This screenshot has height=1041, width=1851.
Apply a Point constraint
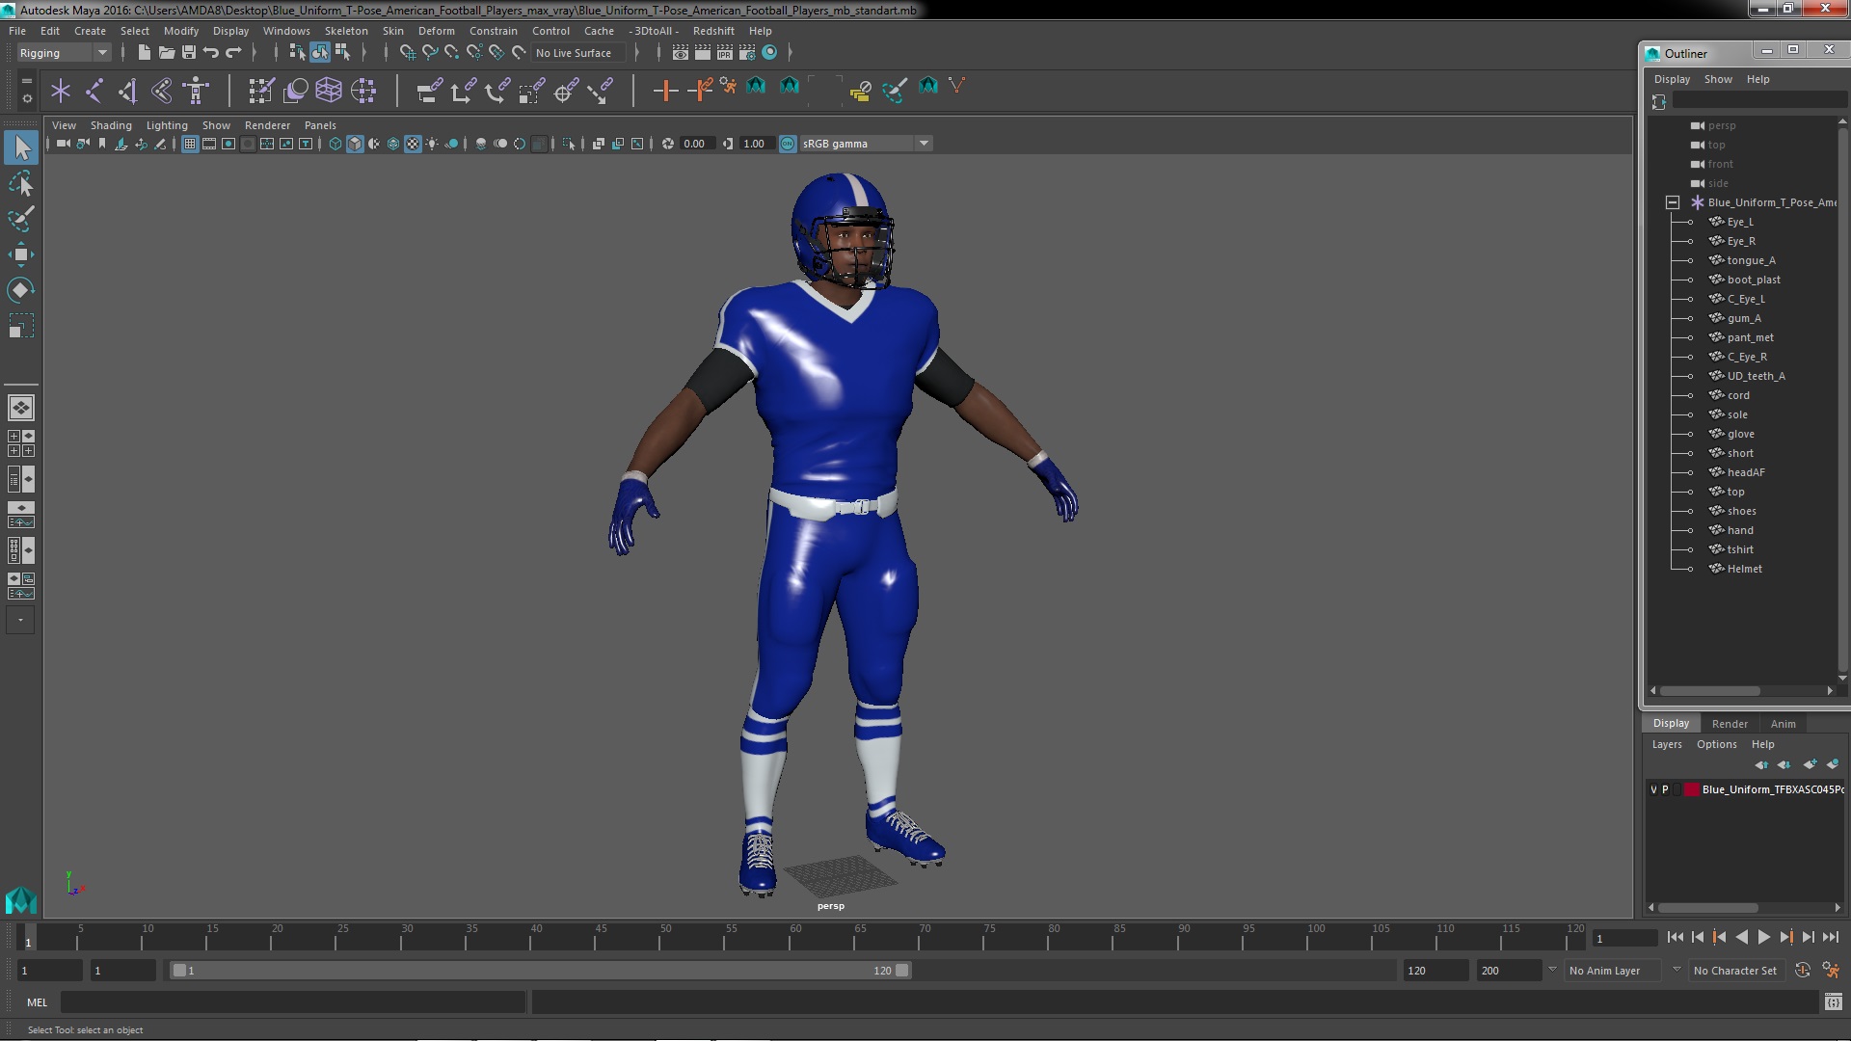[463, 91]
